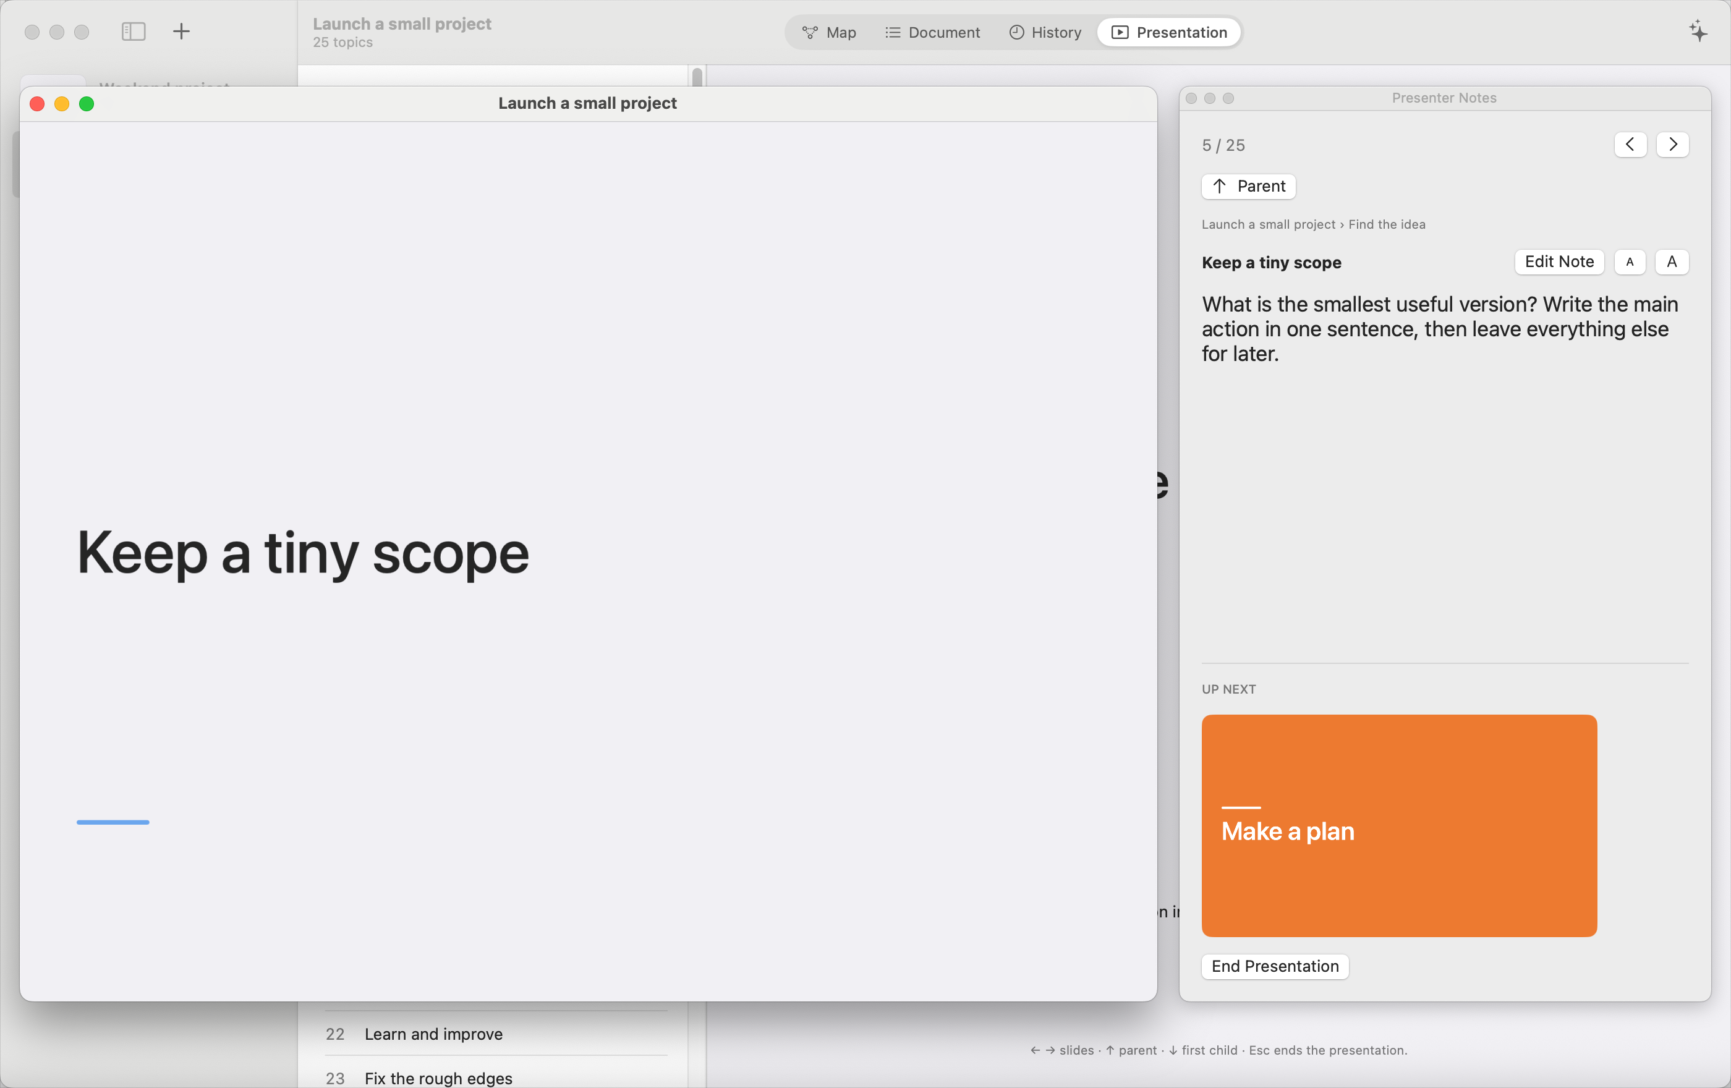The image size is (1731, 1088).
Task: Advance to next slide with right chevron
Action: [1672, 145]
